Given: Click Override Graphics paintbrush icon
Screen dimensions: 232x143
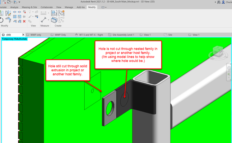Looking at the screenshot, I should [30, 17].
